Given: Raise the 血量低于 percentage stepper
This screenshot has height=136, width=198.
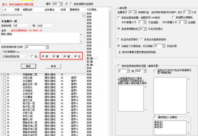Looking at the screenshot, I should pyautogui.click(x=135, y=11).
